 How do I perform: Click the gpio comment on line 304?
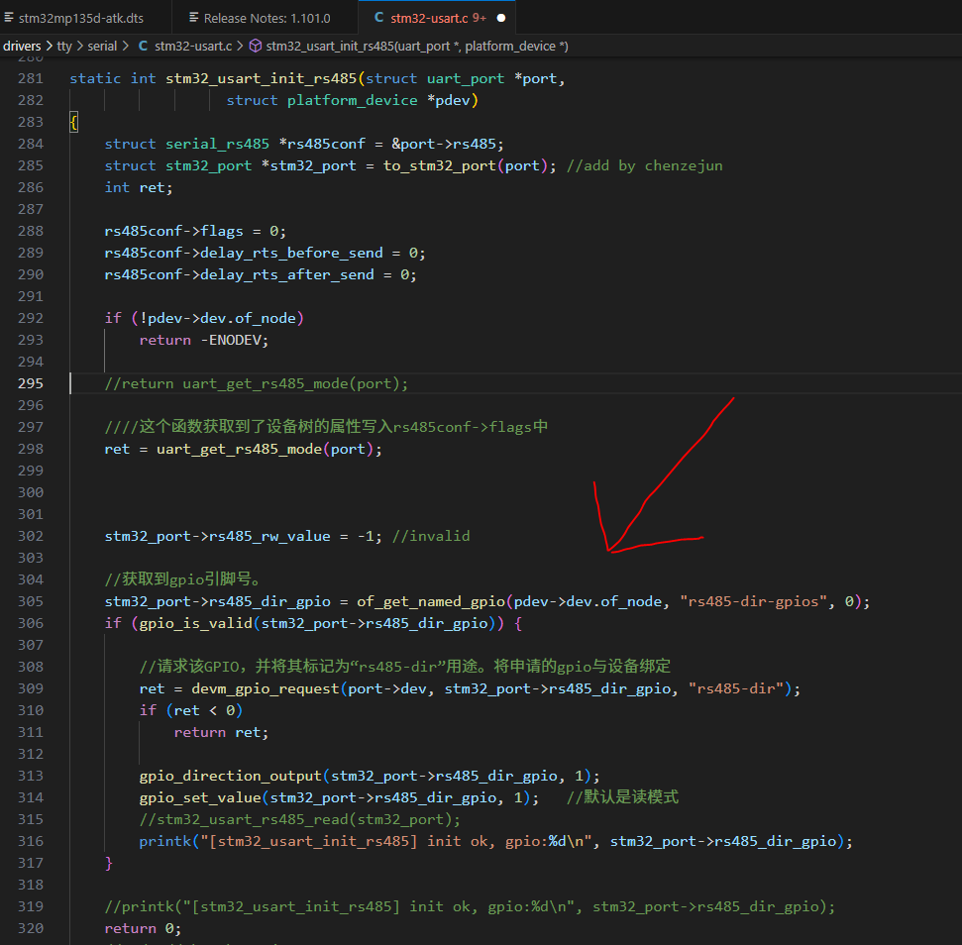(x=182, y=578)
